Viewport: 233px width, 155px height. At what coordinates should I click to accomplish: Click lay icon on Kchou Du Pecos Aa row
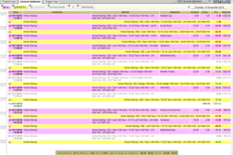click(x=10, y=110)
